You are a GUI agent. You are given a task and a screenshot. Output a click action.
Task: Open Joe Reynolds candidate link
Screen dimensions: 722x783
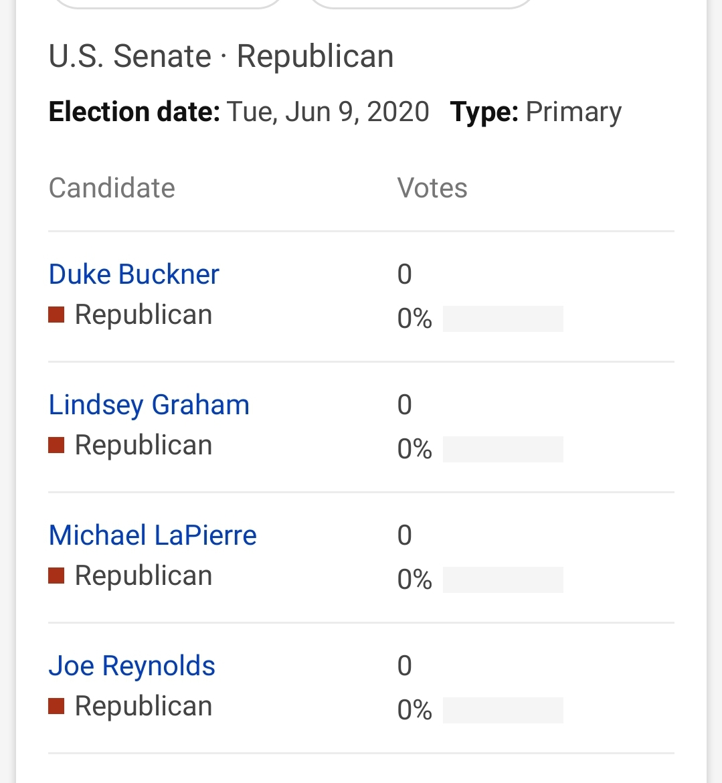[132, 666]
